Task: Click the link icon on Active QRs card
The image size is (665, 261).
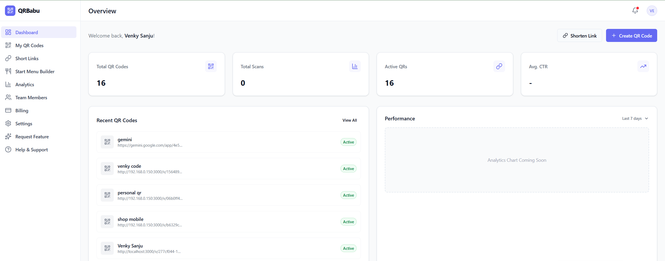Action: (499, 66)
